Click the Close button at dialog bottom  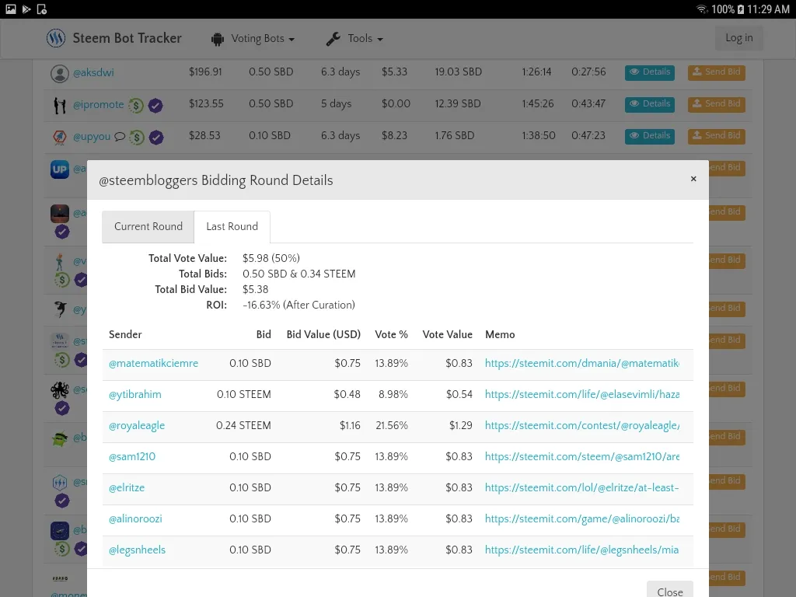point(669,591)
